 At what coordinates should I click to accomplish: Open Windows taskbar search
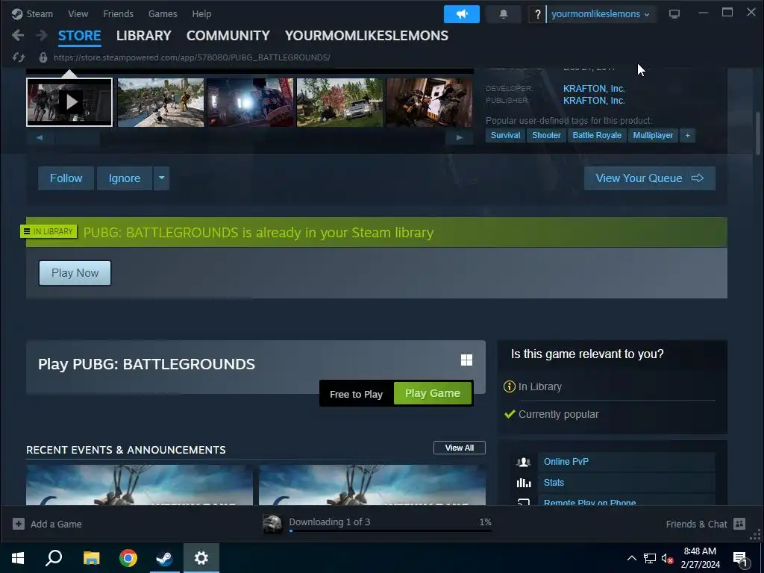pyautogui.click(x=54, y=558)
